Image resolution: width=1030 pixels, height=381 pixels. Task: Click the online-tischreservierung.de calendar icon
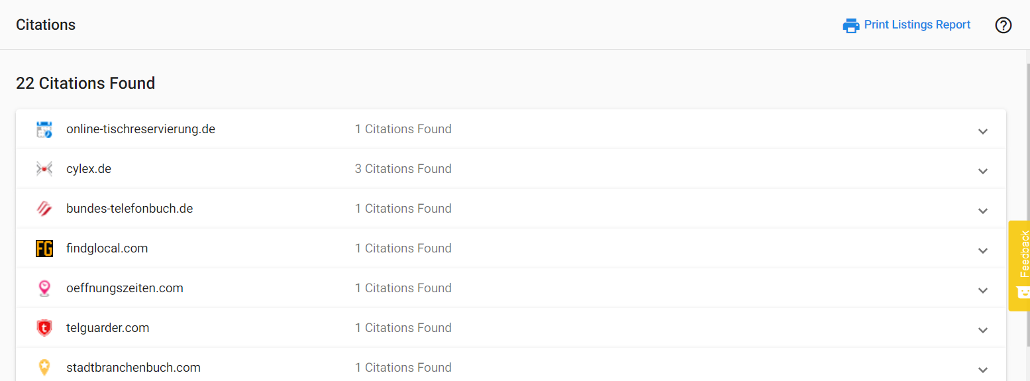[x=44, y=129]
